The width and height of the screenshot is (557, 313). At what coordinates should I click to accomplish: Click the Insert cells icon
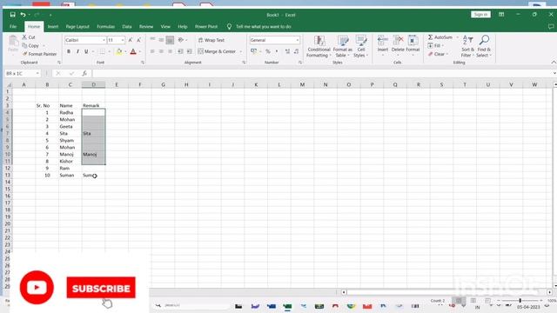coord(383,41)
